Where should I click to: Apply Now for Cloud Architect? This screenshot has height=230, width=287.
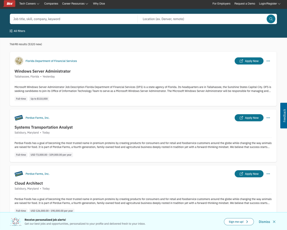point(249,174)
